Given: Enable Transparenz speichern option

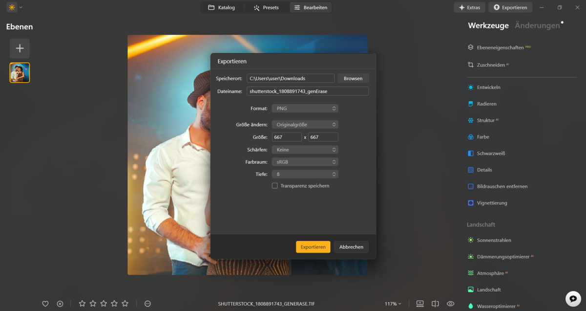Looking at the screenshot, I should point(274,186).
